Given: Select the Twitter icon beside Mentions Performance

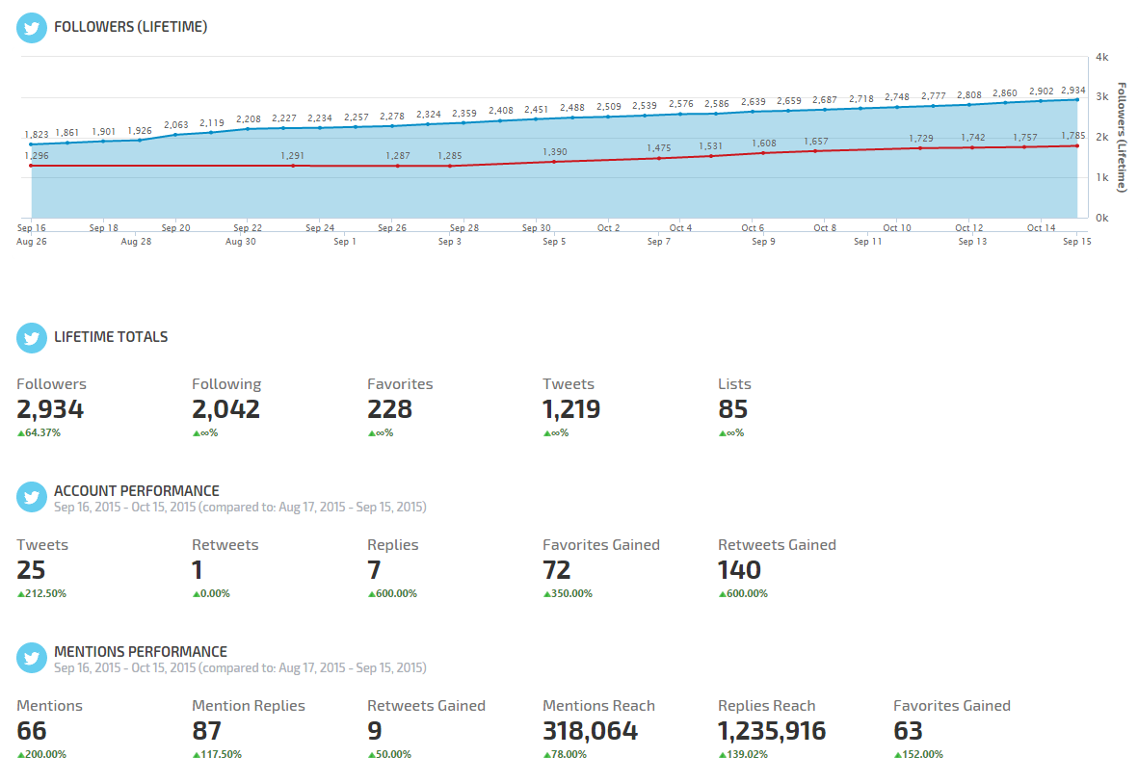Looking at the screenshot, I should coord(32,658).
